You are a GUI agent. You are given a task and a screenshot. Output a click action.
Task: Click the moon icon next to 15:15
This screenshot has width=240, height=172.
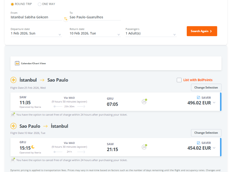click(x=33, y=147)
